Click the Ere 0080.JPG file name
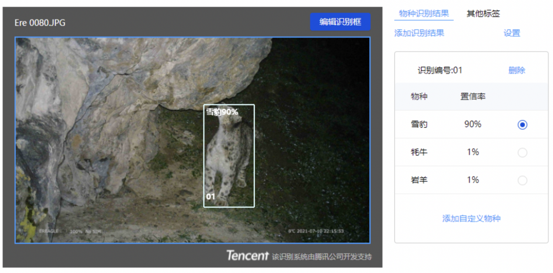 40,23
